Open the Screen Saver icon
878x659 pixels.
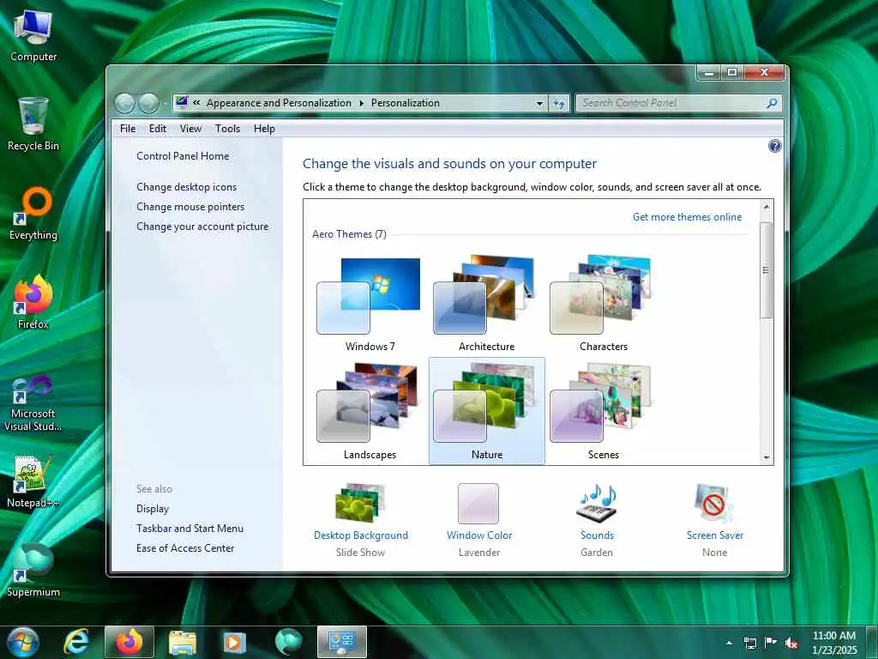(714, 503)
